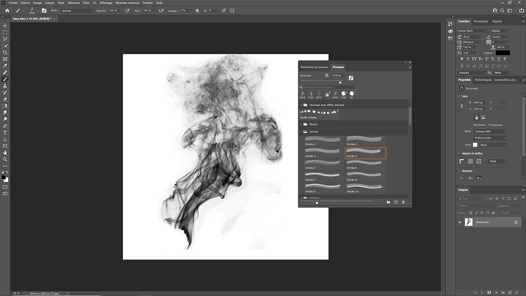526x296 pixels.
Task: Click the brush preview size slider handle
Action: coord(317,202)
